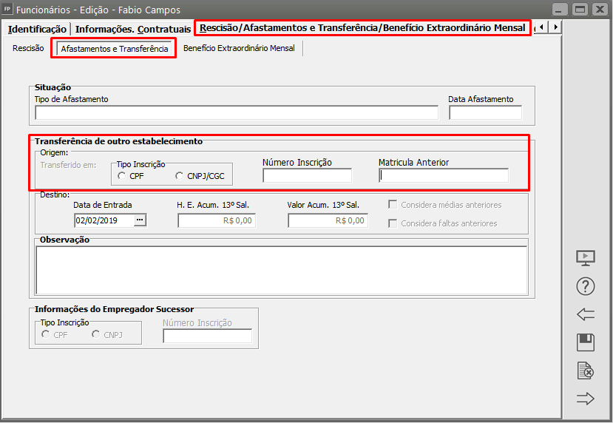The height and width of the screenshot is (423, 613).
Task: Click the Tipo de Afastamento field
Action: click(237, 112)
